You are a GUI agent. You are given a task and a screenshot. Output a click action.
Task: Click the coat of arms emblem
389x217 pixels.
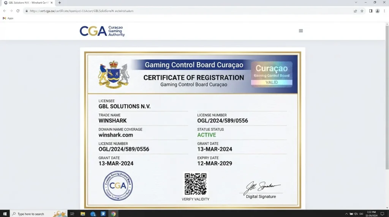tap(113, 74)
